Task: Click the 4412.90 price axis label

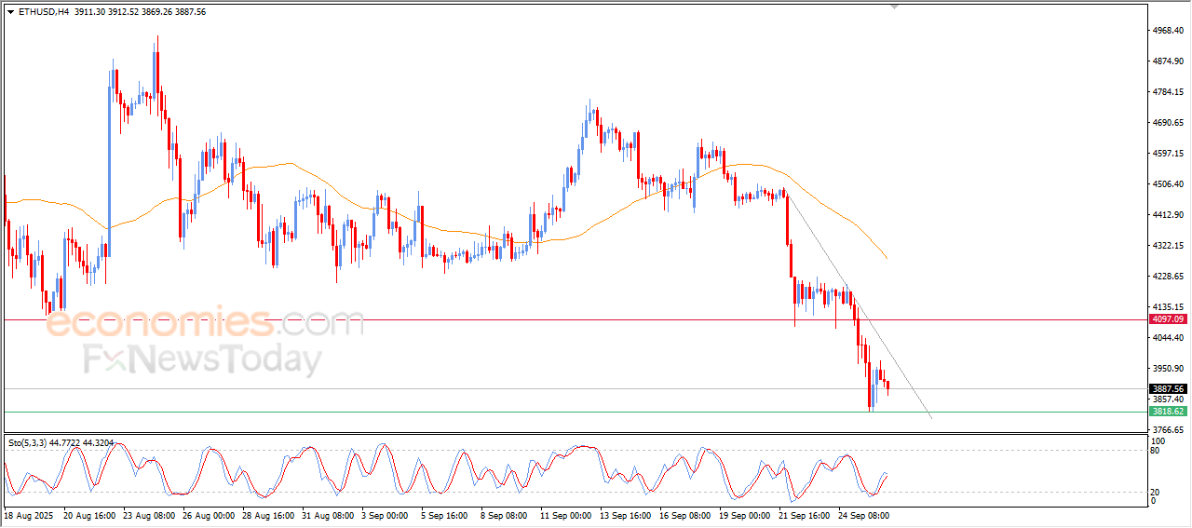Action: click(x=1168, y=215)
